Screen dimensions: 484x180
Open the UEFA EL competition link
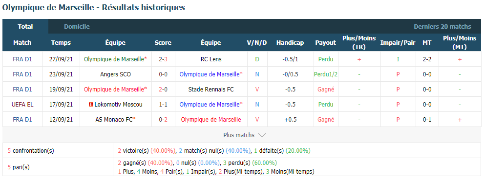click(x=22, y=105)
